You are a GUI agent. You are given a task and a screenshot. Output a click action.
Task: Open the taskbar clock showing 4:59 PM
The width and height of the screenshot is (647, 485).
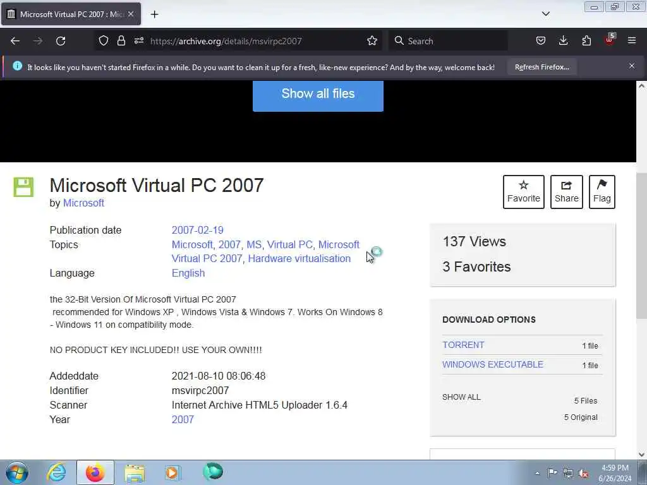click(x=615, y=473)
